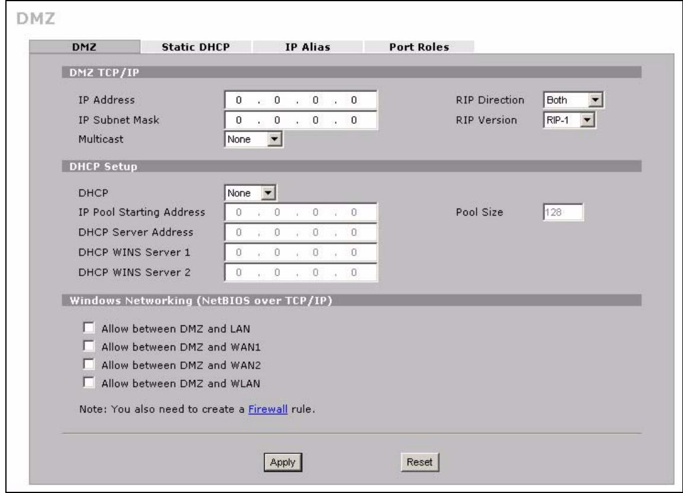Open the DHCP mode dropdown

pyautogui.click(x=250, y=193)
